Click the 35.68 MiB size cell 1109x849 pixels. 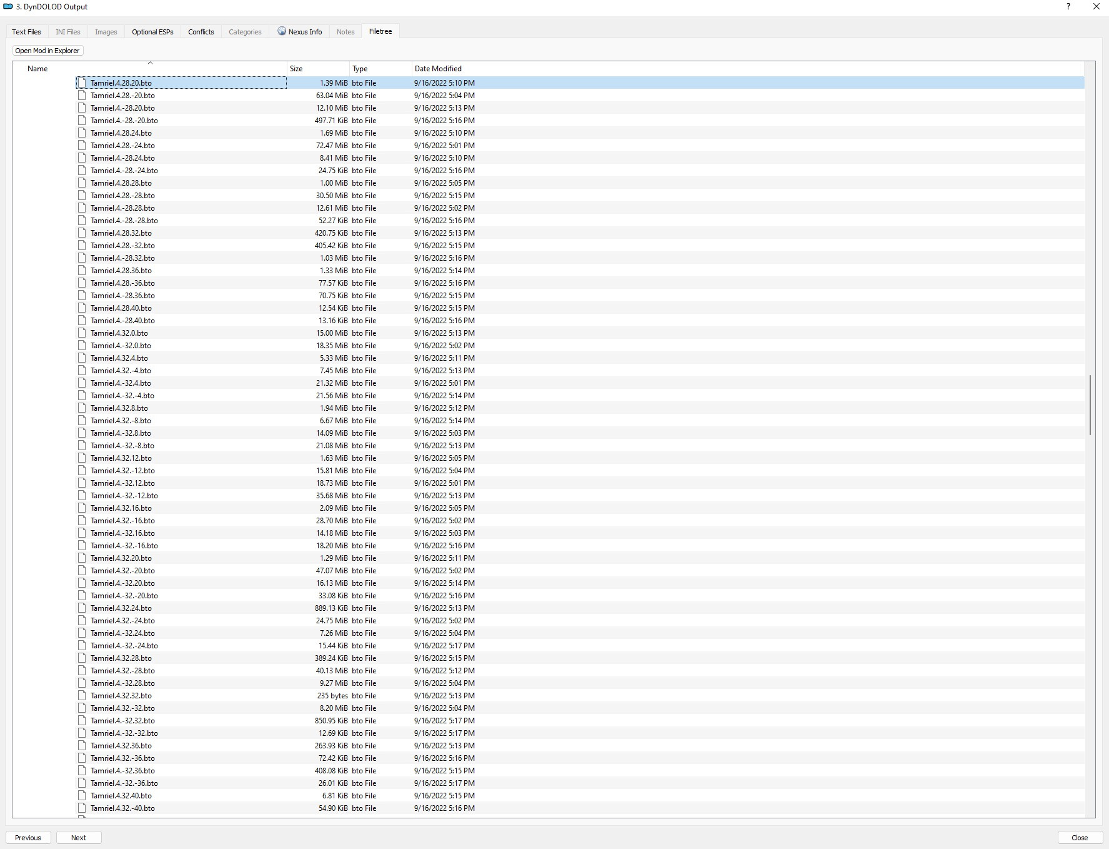[332, 495]
